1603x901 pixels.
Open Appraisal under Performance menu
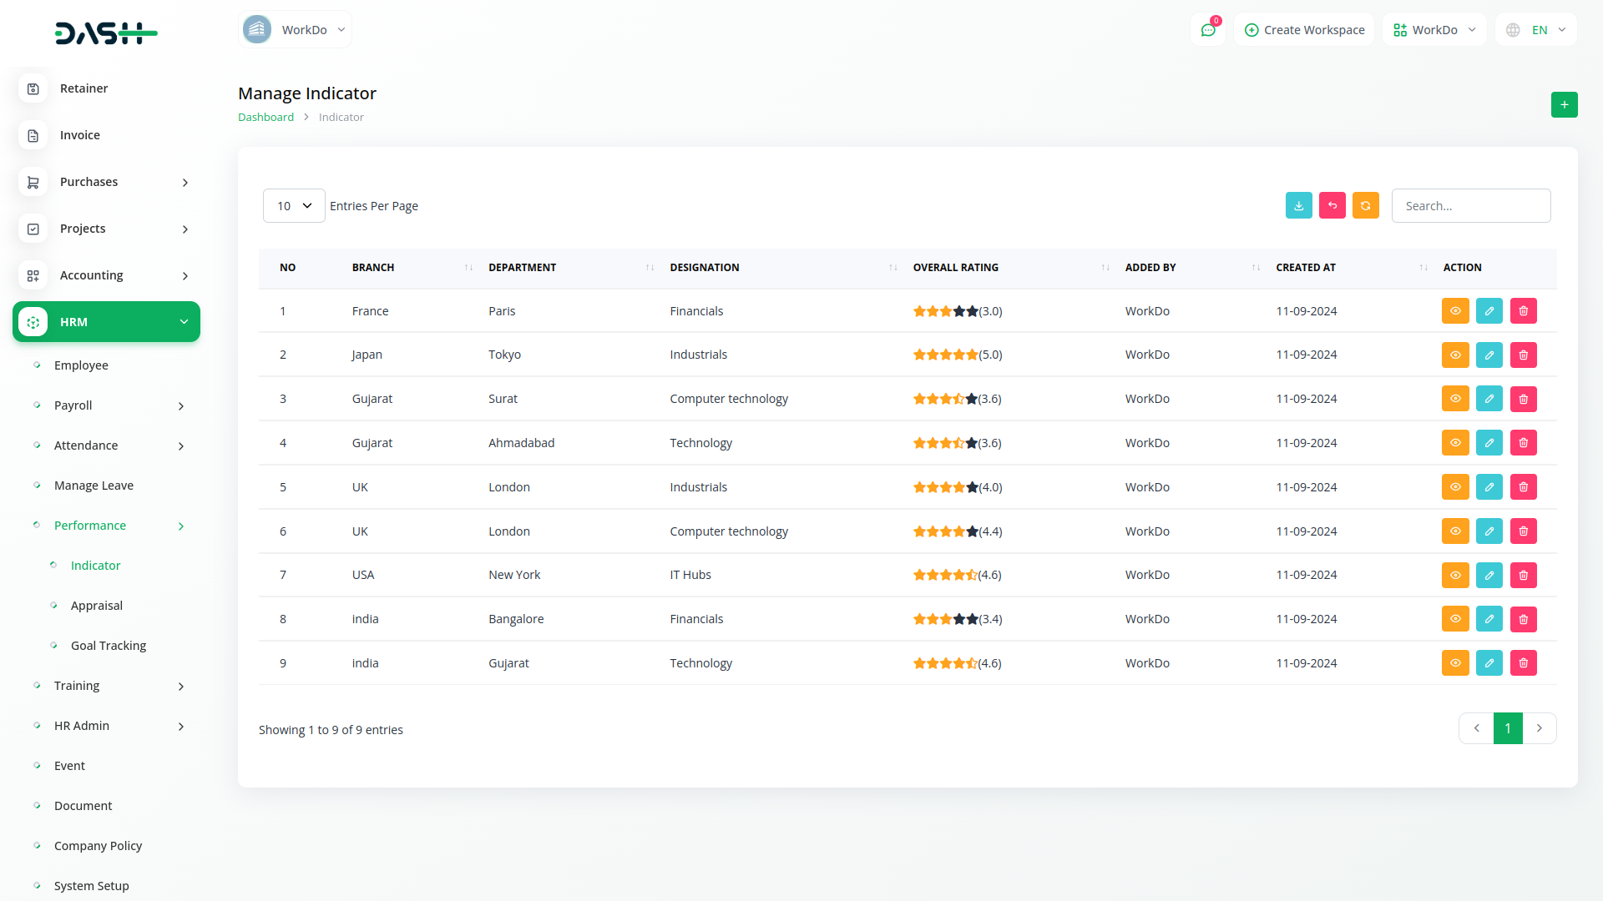[x=97, y=606]
